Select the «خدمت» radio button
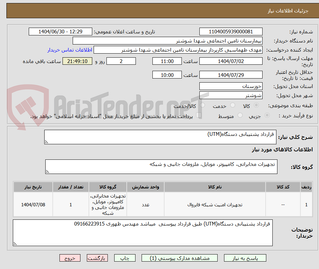 point(233,105)
